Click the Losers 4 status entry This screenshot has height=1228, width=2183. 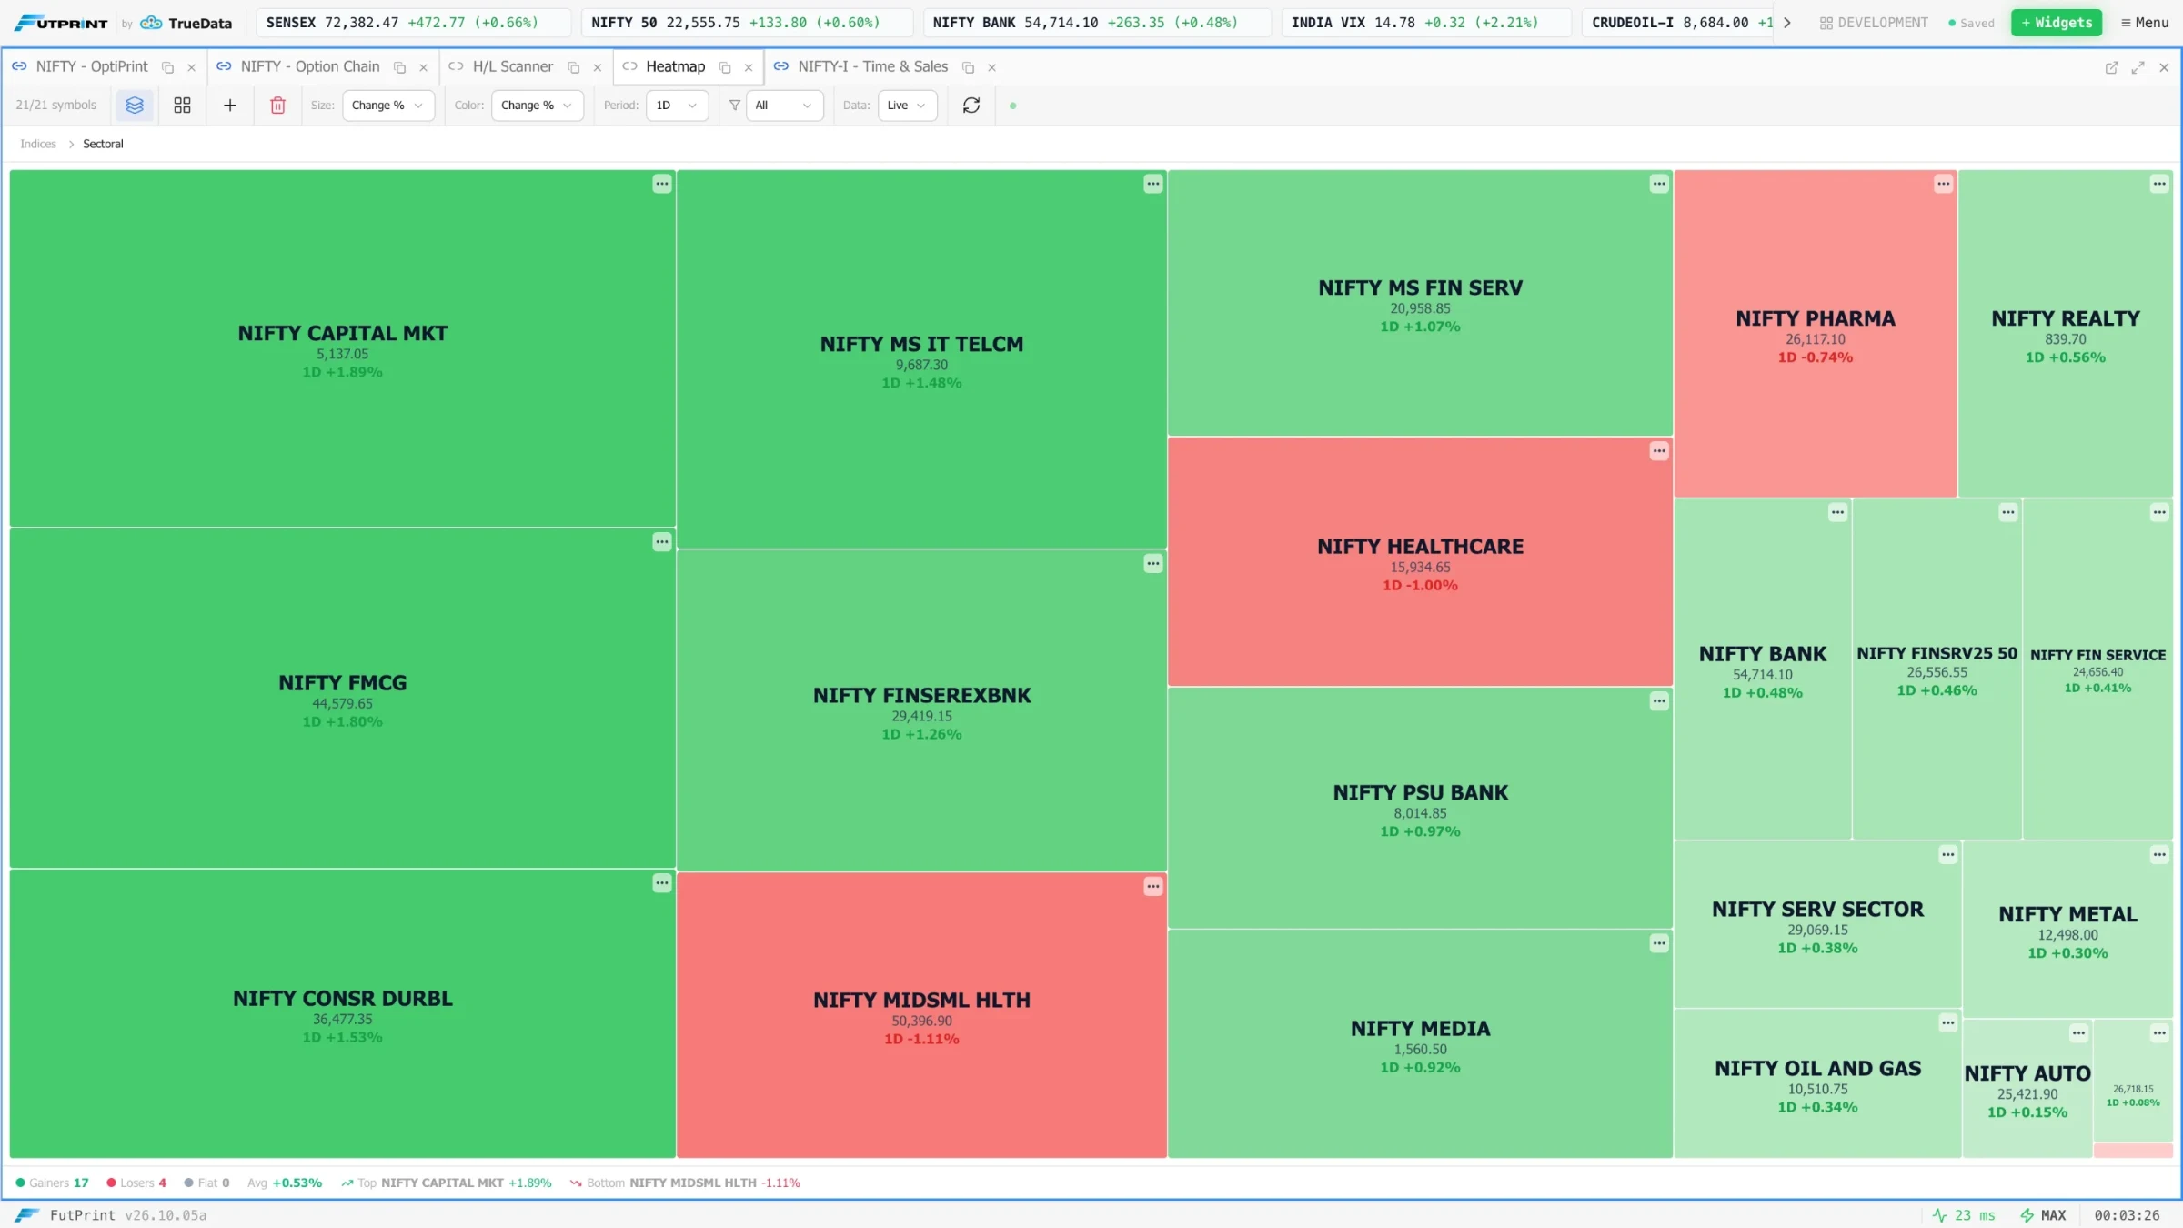(136, 1183)
